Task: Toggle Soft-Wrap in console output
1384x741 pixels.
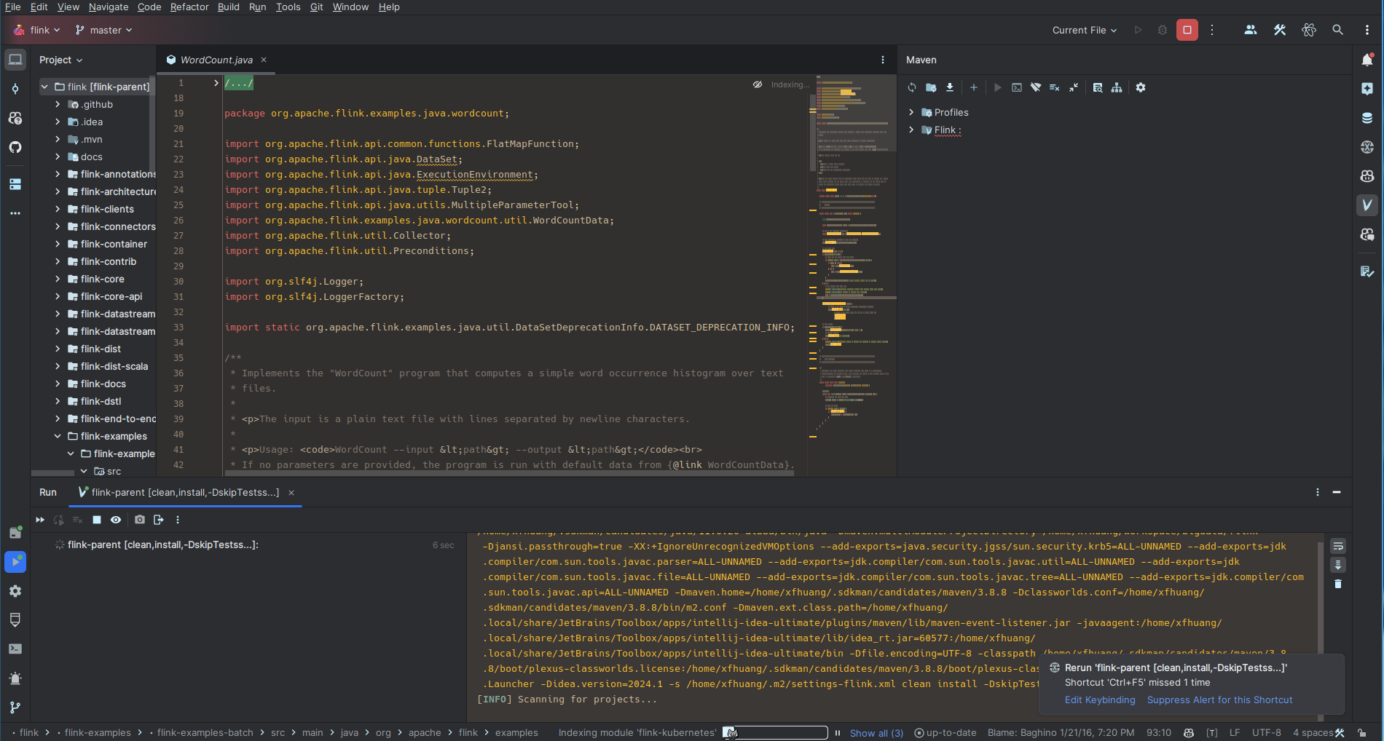Action: coord(1338,546)
